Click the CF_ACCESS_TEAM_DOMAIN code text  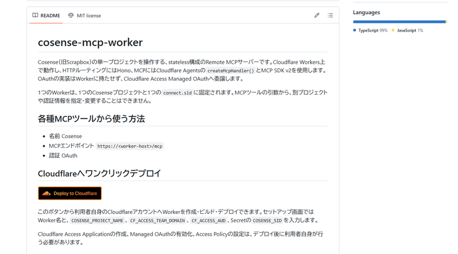158,221
